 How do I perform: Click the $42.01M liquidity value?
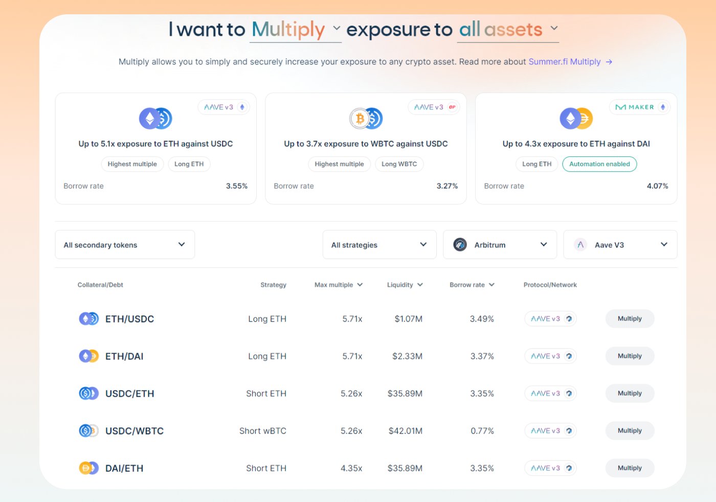point(406,431)
